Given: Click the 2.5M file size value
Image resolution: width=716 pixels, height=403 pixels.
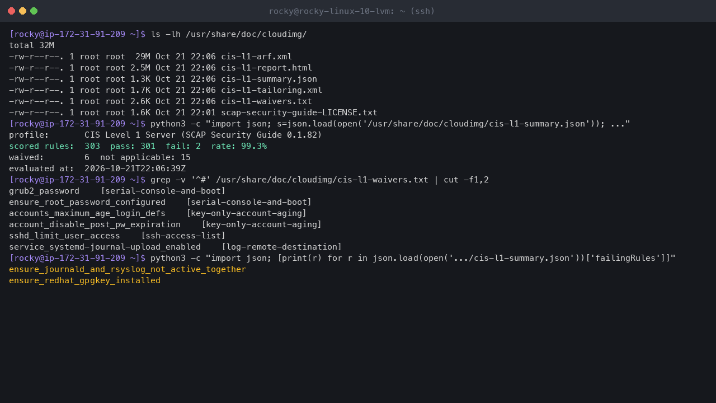Looking at the screenshot, I should click(x=140, y=68).
